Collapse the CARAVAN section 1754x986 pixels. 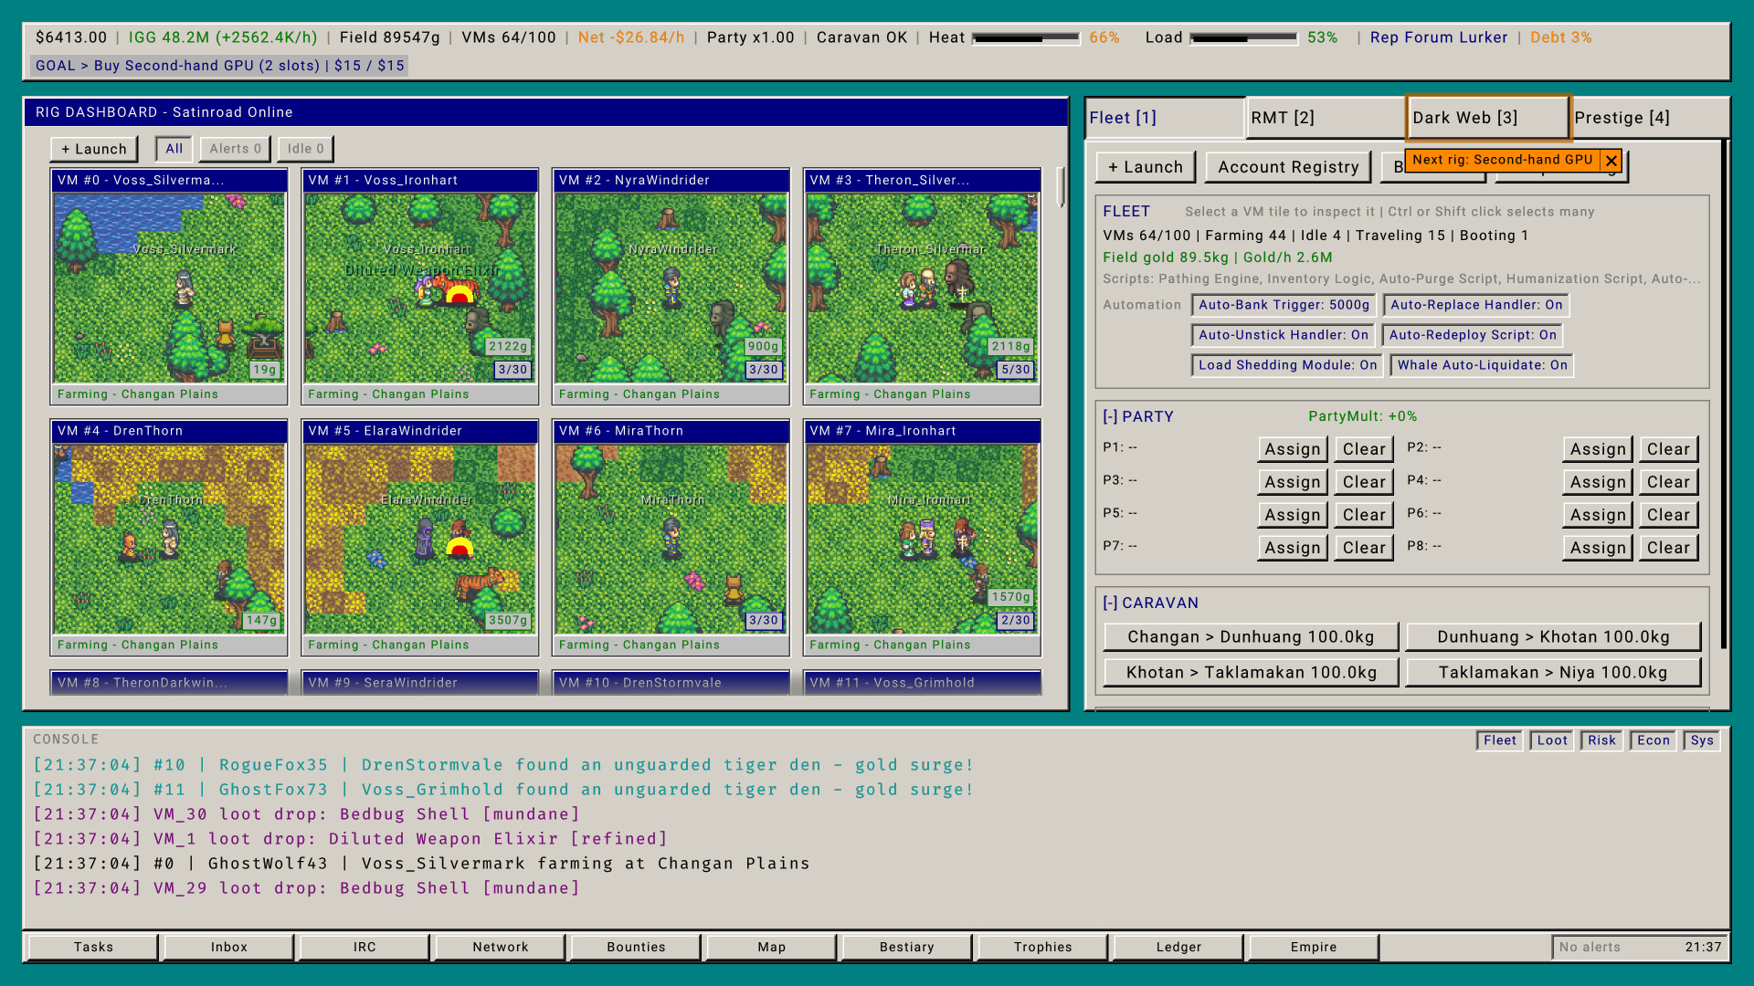coord(1110,603)
